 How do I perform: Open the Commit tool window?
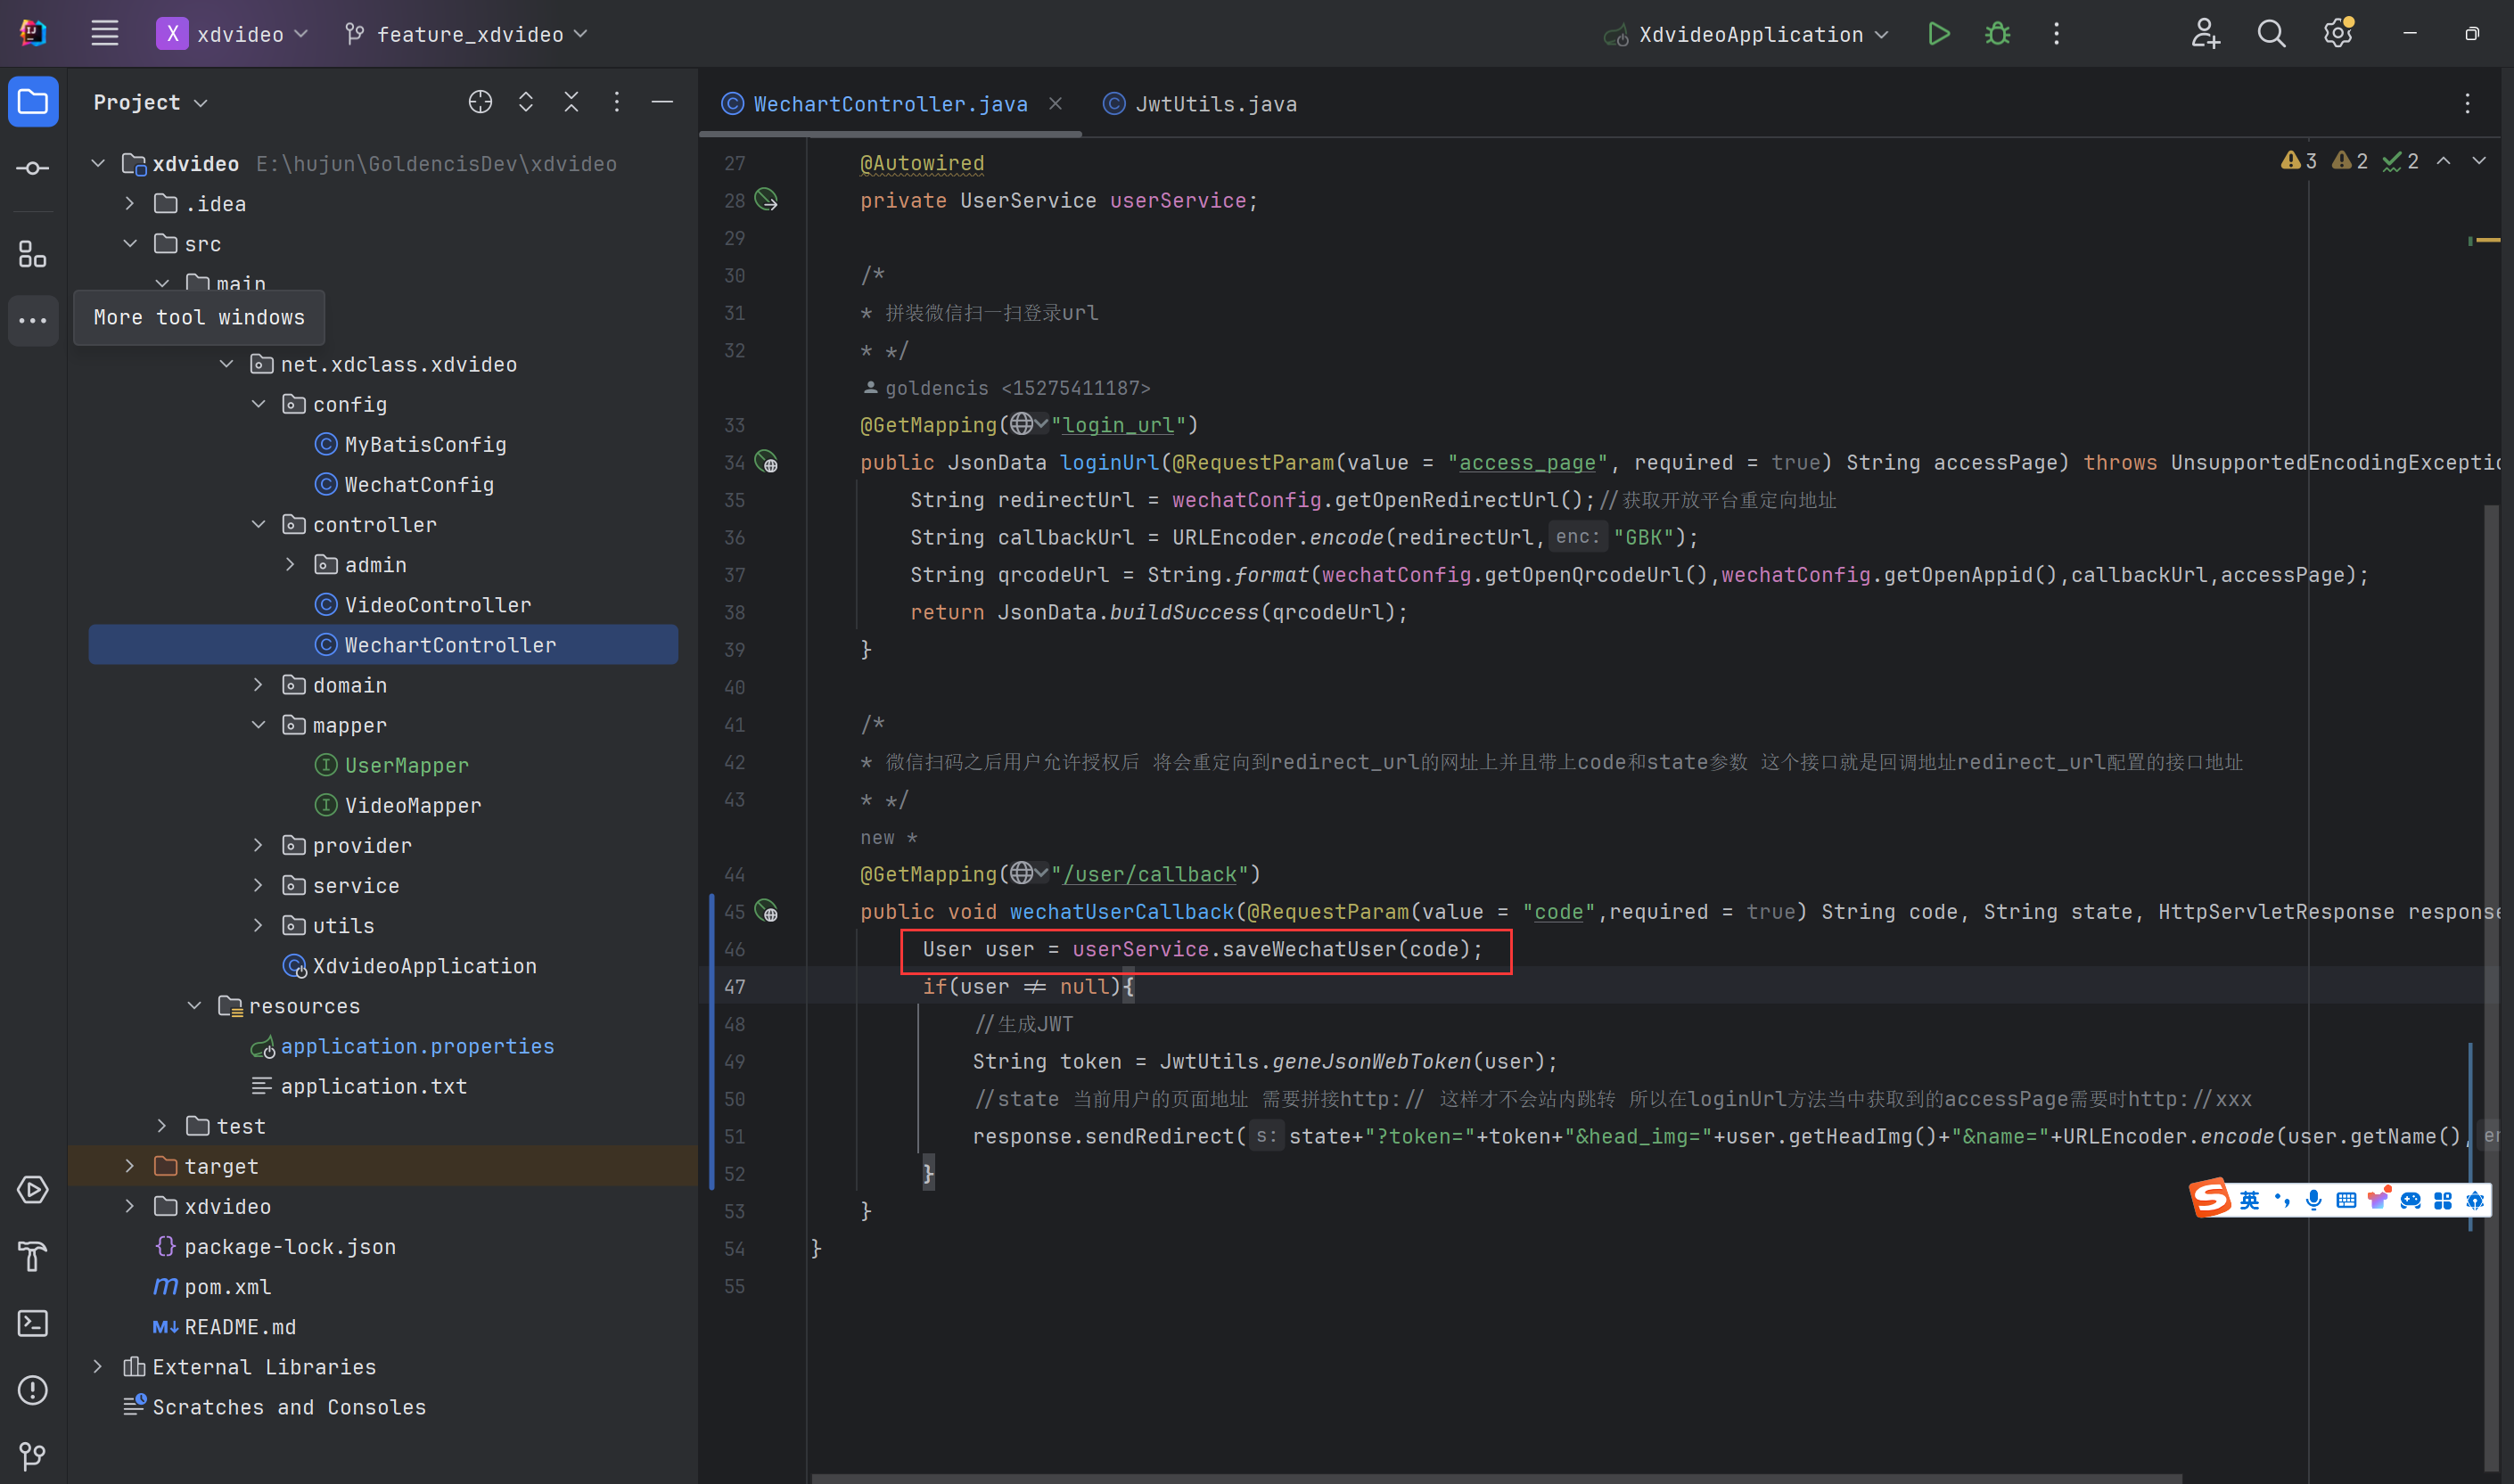(33, 168)
